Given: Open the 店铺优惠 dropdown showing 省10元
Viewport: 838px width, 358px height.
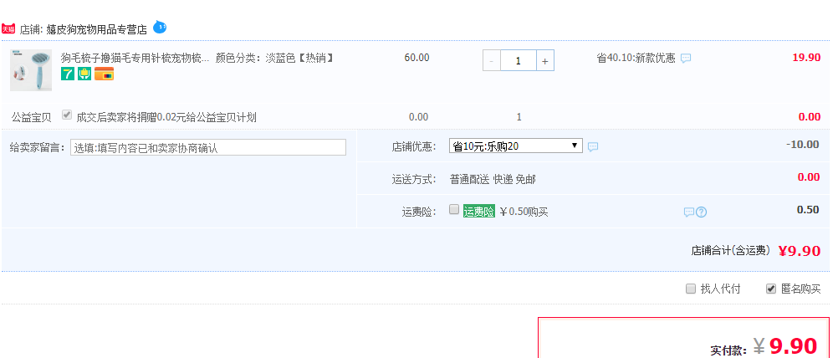Looking at the screenshot, I should pyautogui.click(x=515, y=146).
